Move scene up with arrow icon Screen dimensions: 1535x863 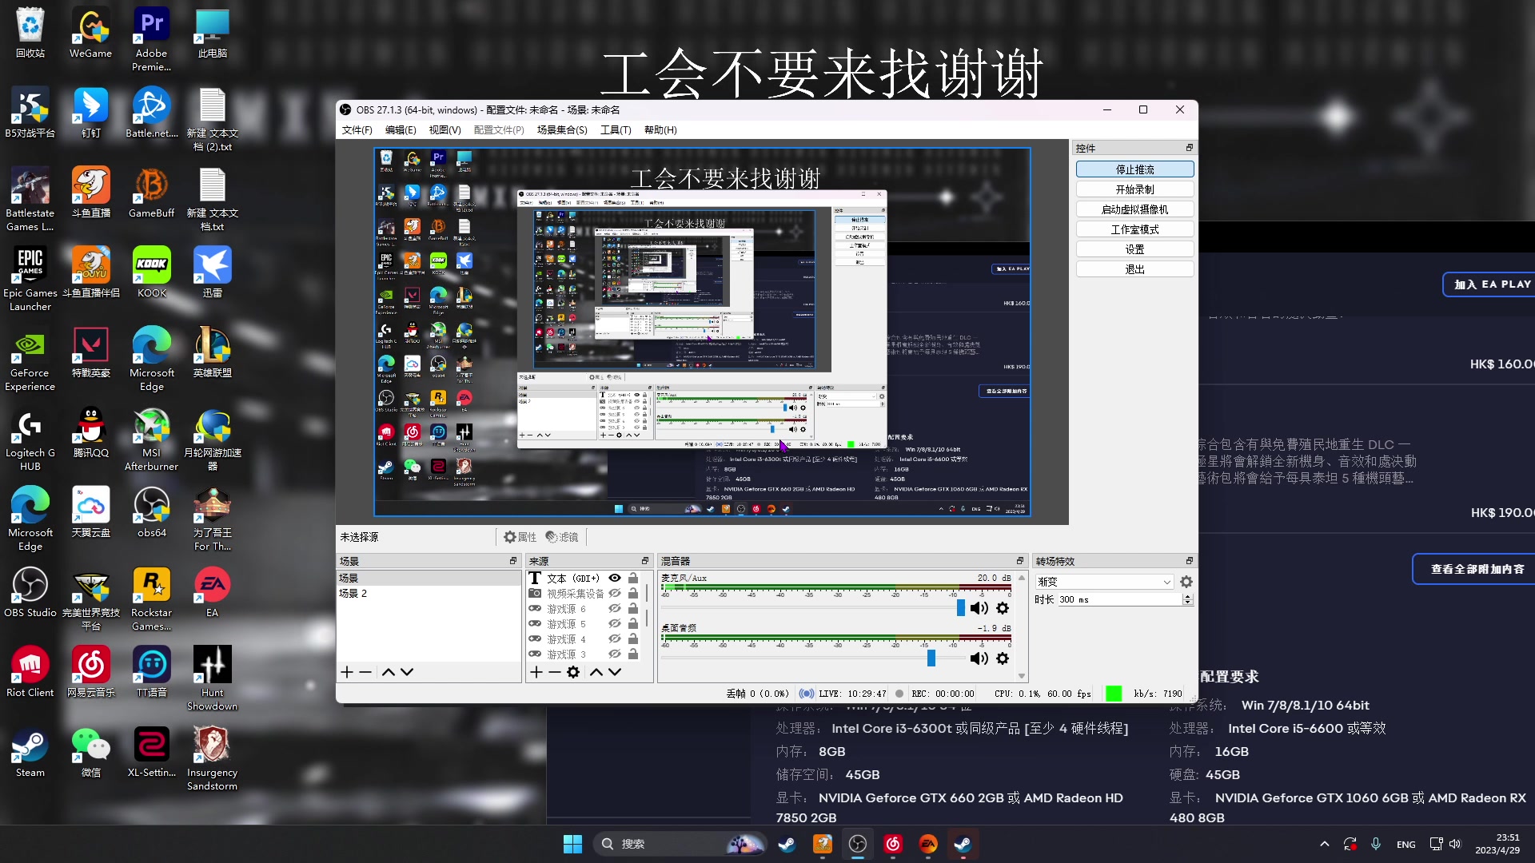click(389, 672)
